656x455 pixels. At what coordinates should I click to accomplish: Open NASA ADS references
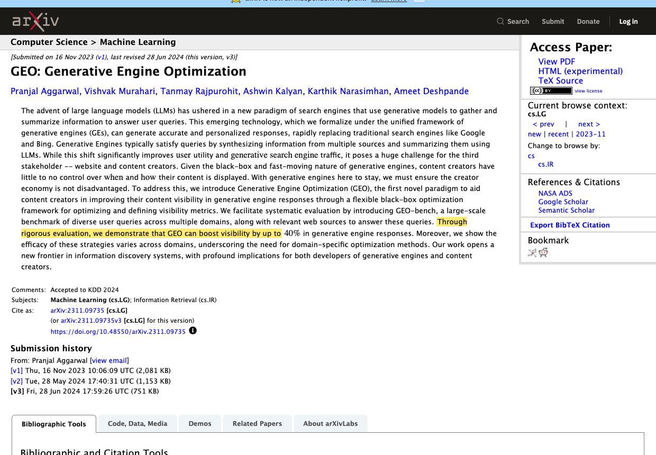(555, 194)
